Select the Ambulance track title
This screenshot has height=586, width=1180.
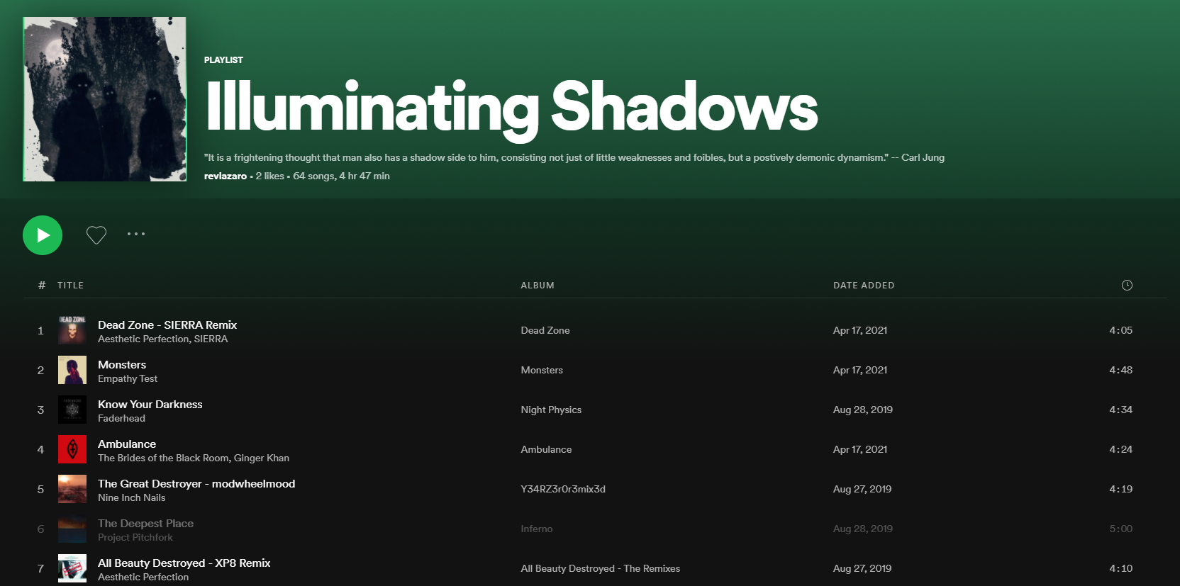pyautogui.click(x=127, y=444)
